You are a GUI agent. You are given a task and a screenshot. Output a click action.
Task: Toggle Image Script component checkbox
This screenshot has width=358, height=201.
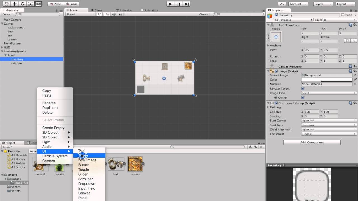point(276,71)
